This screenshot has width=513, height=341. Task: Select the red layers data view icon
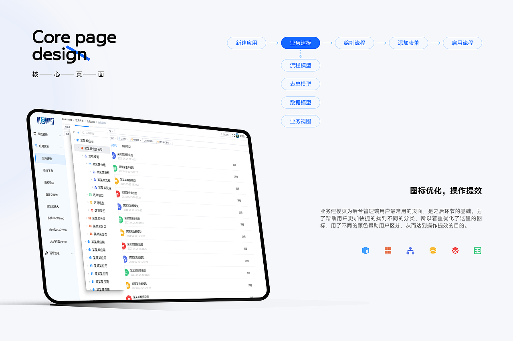coord(455,250)
